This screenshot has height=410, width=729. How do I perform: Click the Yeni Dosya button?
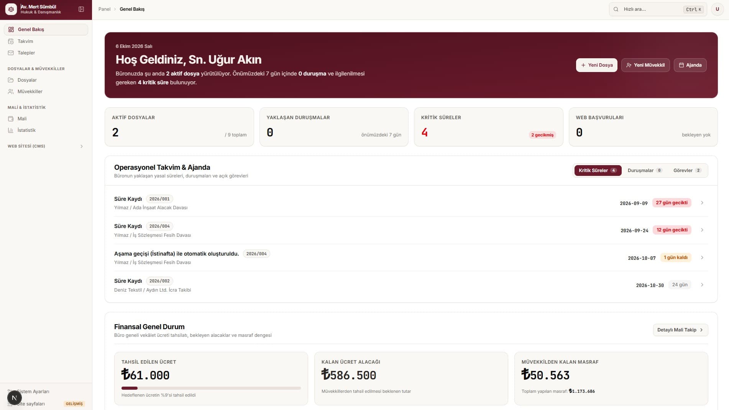click(596, 65)
